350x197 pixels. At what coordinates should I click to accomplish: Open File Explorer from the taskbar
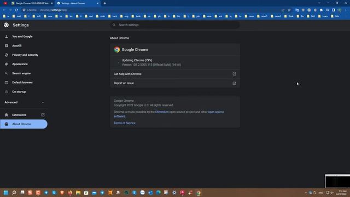(78, 193)
